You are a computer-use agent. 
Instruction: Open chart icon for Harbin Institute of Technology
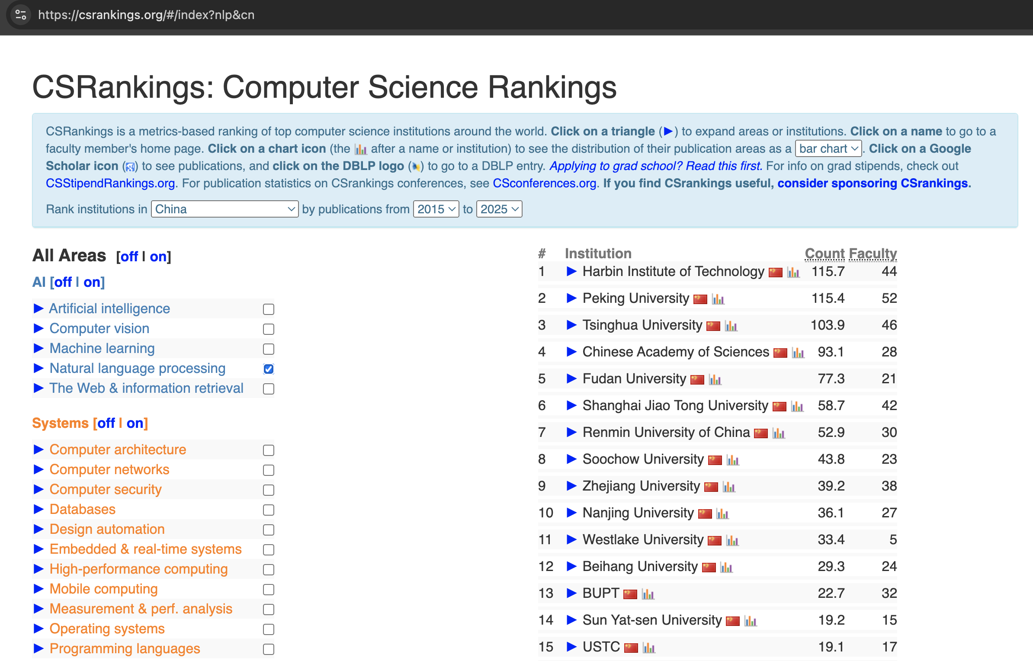pos(793,272)
